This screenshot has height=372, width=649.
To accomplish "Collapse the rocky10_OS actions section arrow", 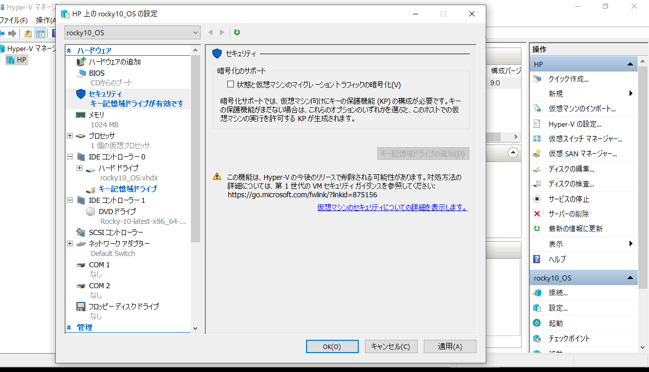I will [631, 278].
